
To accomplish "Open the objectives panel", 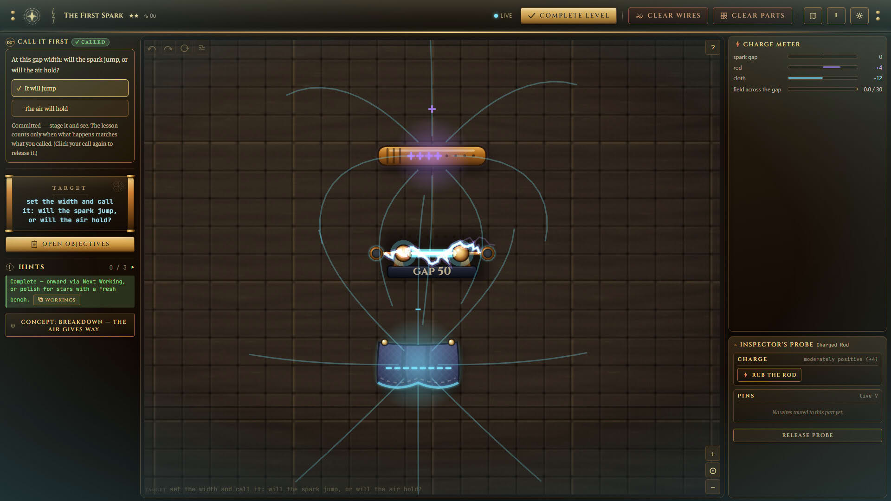I will (x=70, y=244).
